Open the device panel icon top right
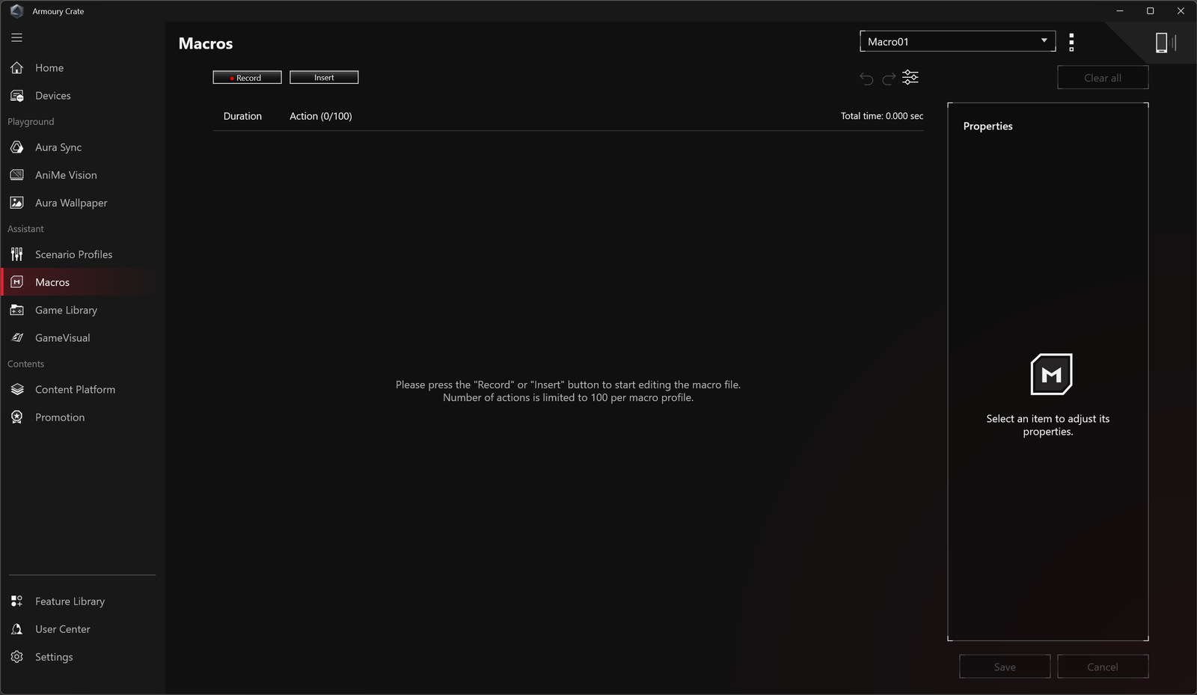 [x=1166, y=43]
